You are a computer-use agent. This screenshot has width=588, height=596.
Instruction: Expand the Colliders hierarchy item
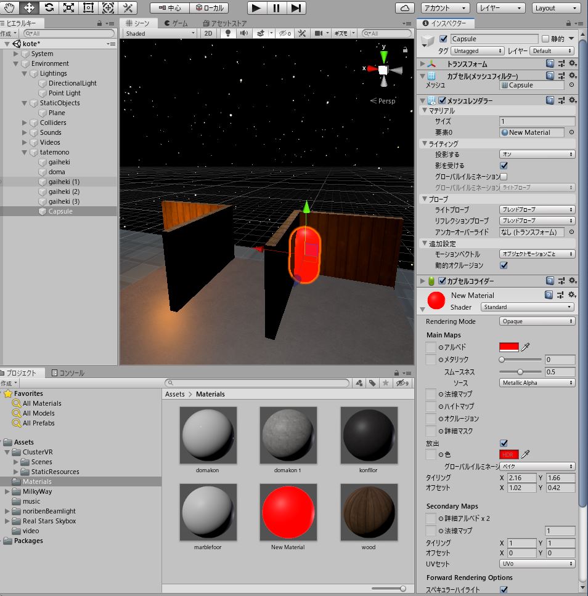pyautogui.click(x=25, y=123)
